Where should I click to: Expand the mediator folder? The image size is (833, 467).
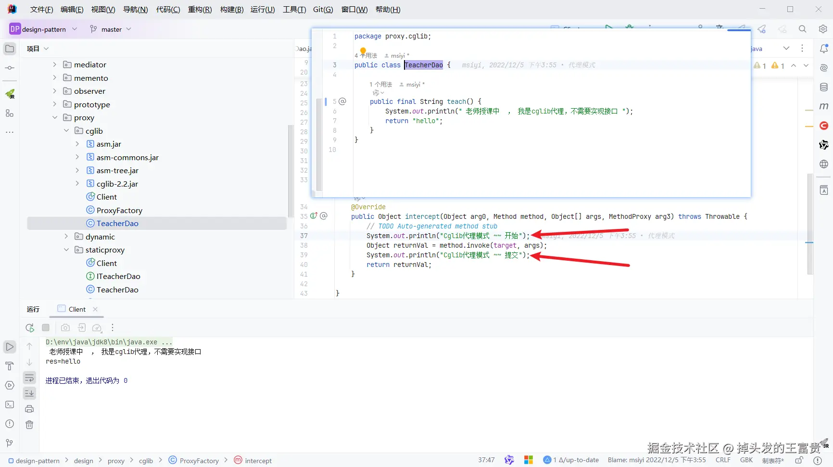point(55,64)
